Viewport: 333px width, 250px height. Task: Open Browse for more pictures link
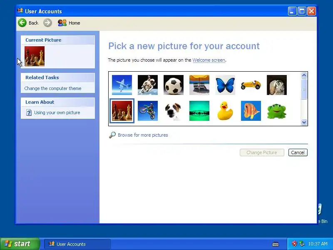(x=143, y=135)
